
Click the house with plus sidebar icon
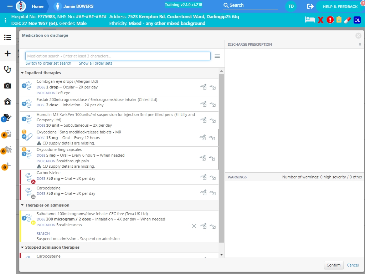8,101
